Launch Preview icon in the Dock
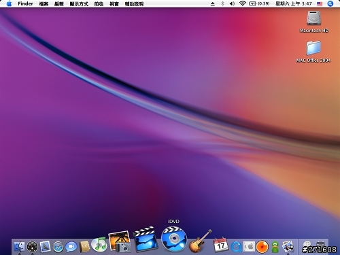Viewport: 340px width, 255px height. click(x=288, y=247)
